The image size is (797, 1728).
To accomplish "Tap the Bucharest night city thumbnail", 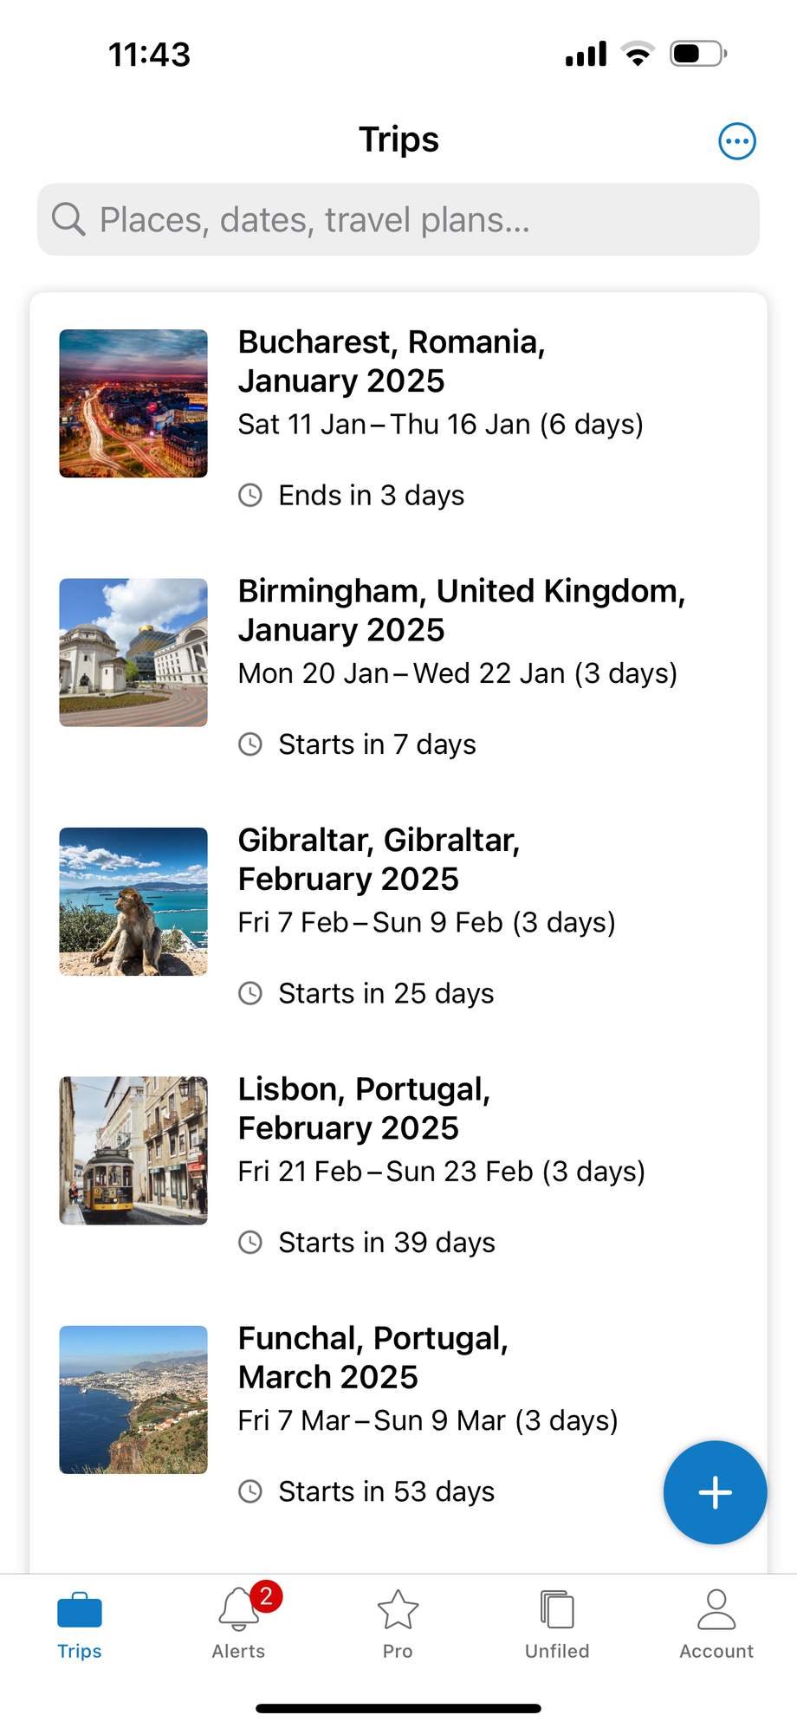I will tap(133, 403).
